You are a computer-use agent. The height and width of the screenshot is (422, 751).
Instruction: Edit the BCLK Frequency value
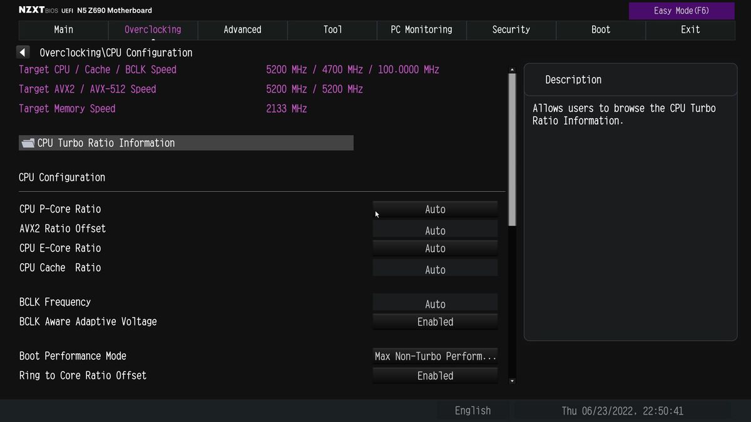tap(435, 304)
